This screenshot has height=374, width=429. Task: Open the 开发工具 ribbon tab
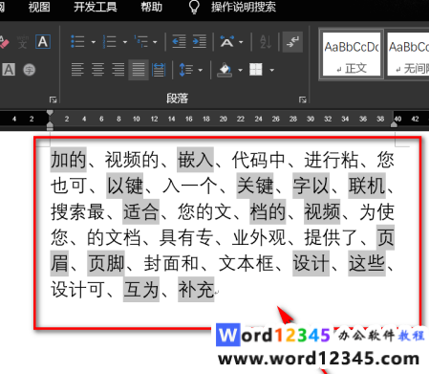[x=96, y=7]
